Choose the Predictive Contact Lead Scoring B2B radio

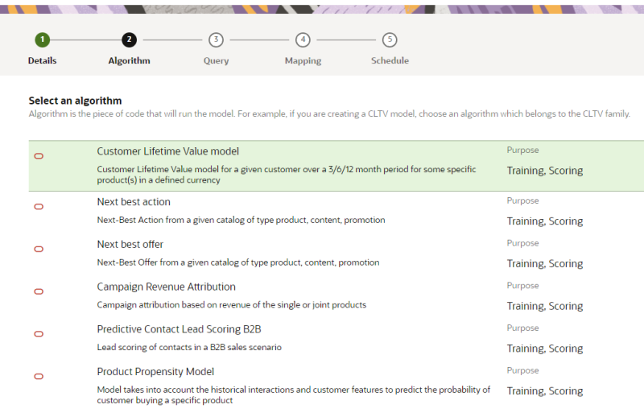[x=39, y=334]
